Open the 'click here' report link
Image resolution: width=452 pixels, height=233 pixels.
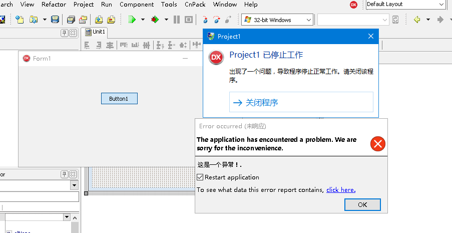[341, 190]
